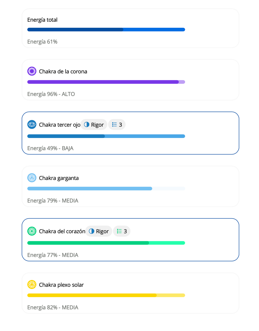Select the yellow solar plexus chakra icon
This screenshot has width=259, height=331.
pyautogui.click(x=32, y=285)
